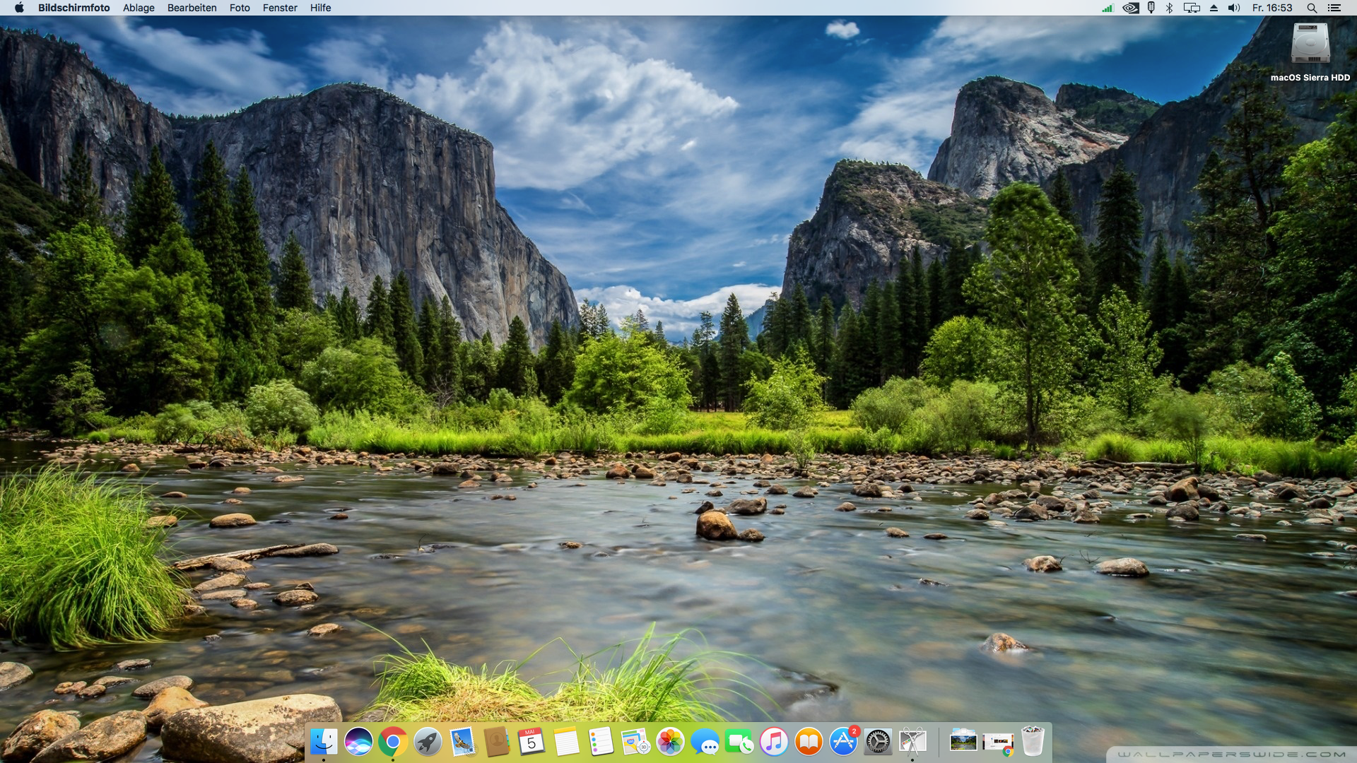Image resolution: width=1357 pixels, height=763 pixels.
Task: Open the App Store with badge
Action: (843, 742)
